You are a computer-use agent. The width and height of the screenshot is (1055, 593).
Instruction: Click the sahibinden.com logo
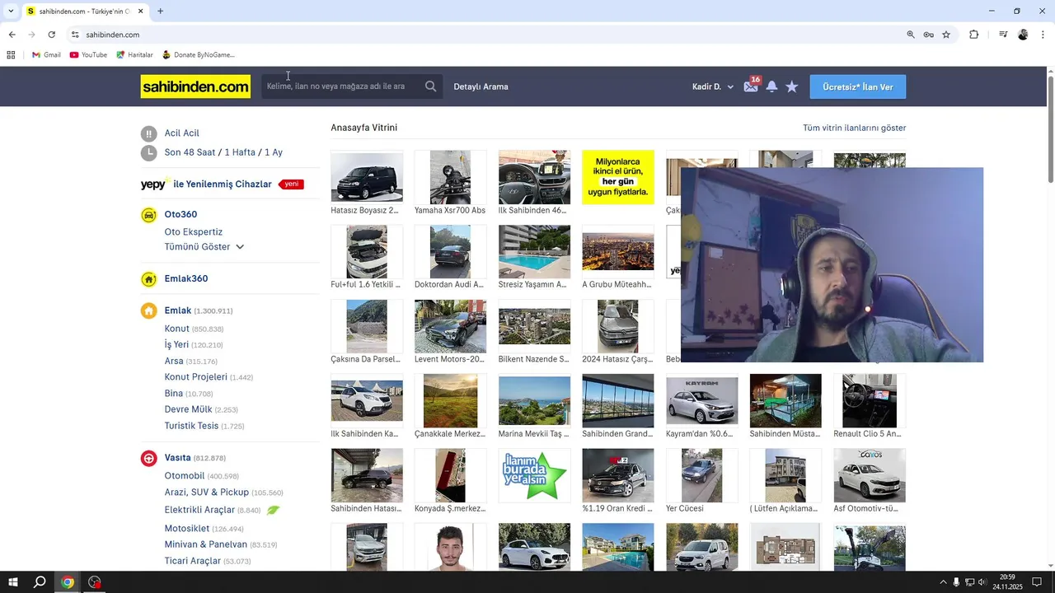[195, 86]
